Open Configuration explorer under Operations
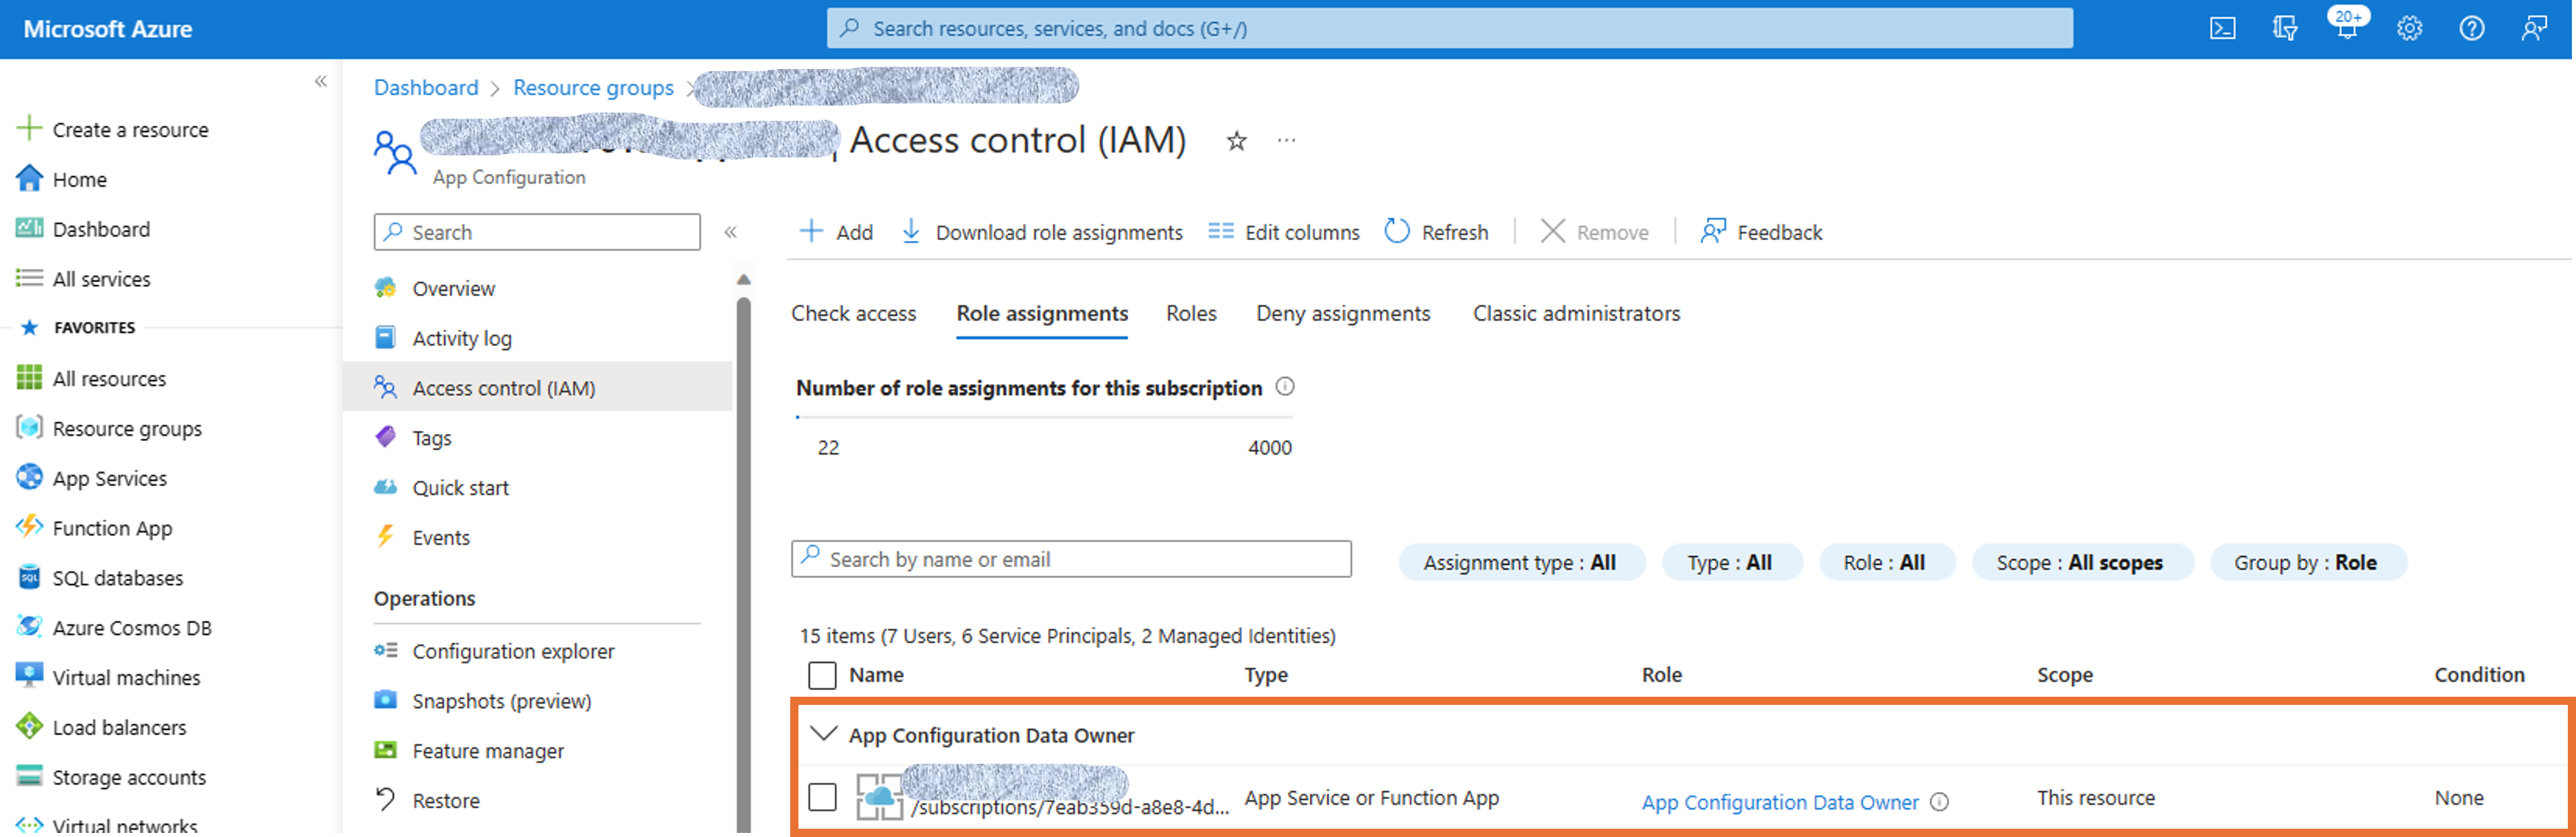 click(513, 650)
